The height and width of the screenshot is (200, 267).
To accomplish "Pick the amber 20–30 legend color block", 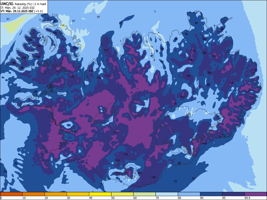I will (56, 194).
